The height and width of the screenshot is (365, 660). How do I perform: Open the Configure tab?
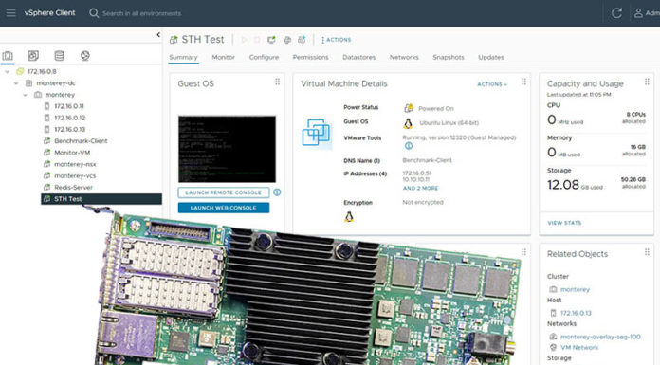(264, 57)
